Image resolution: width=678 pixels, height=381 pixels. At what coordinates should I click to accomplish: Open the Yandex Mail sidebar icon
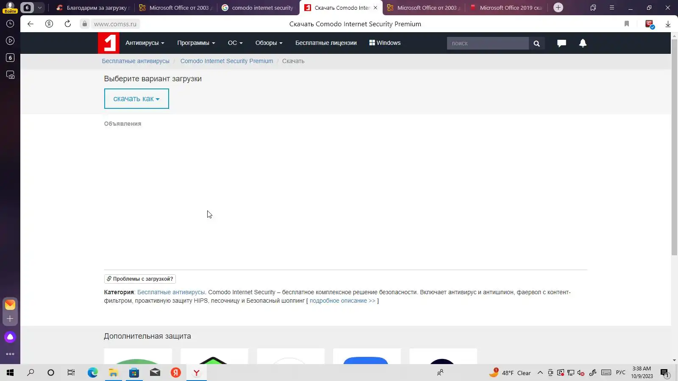point(10,304)
